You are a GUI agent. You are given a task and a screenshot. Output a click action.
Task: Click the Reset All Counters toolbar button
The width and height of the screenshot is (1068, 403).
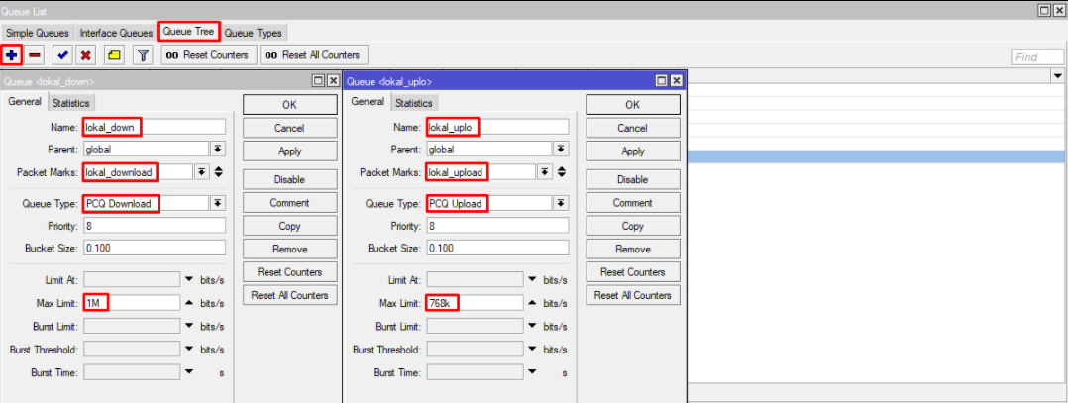(315, 55)
